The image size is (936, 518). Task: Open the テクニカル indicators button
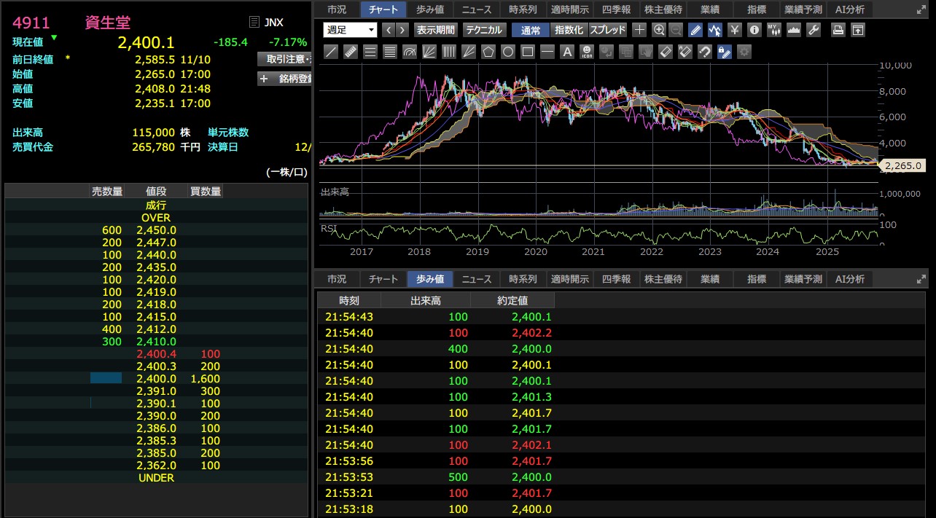[x=484, y=30]
